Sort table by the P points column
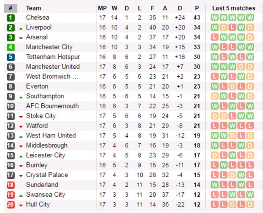Screen dimensions: 263x213 [x=197, y=8]
